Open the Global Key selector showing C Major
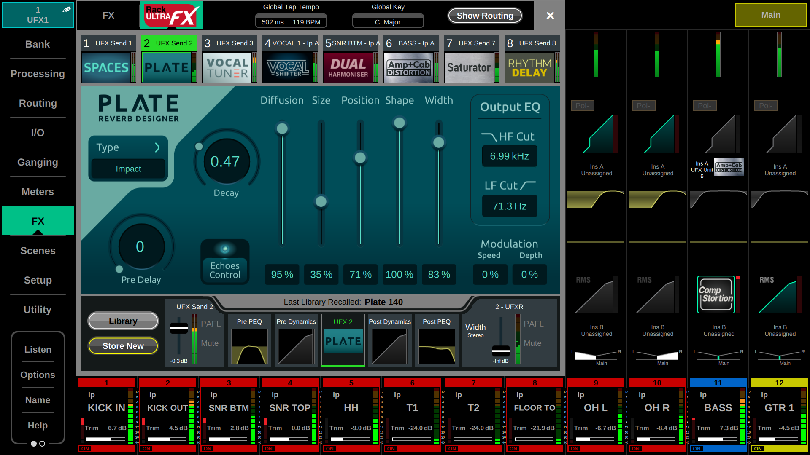 [388, 22]
